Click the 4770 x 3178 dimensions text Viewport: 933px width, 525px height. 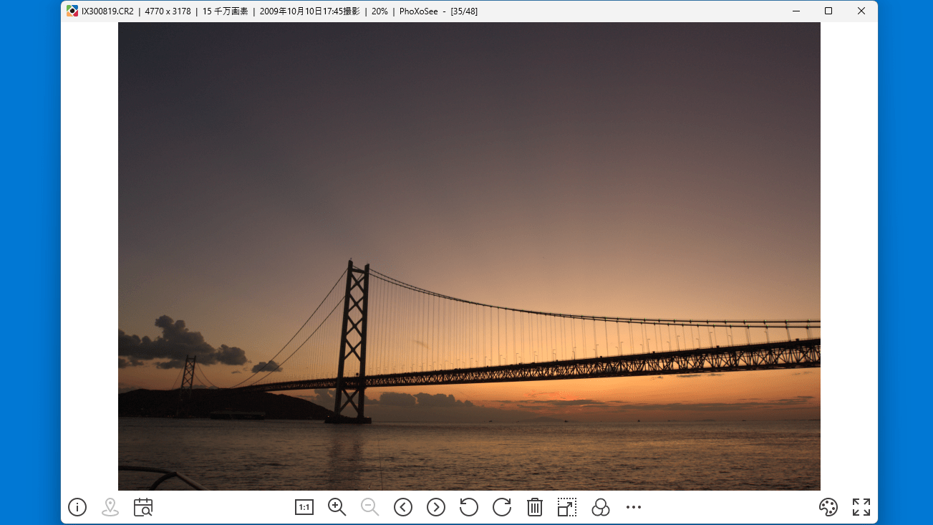pyautogui.click(x=168, y=11)
